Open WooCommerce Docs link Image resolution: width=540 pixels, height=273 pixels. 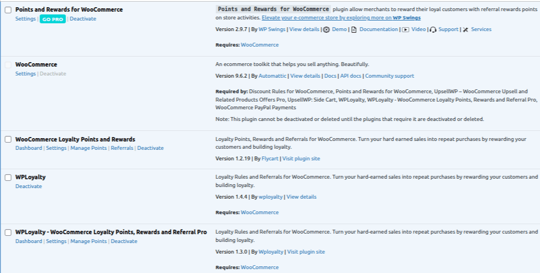pyautogui.click(x=330, y=76)
